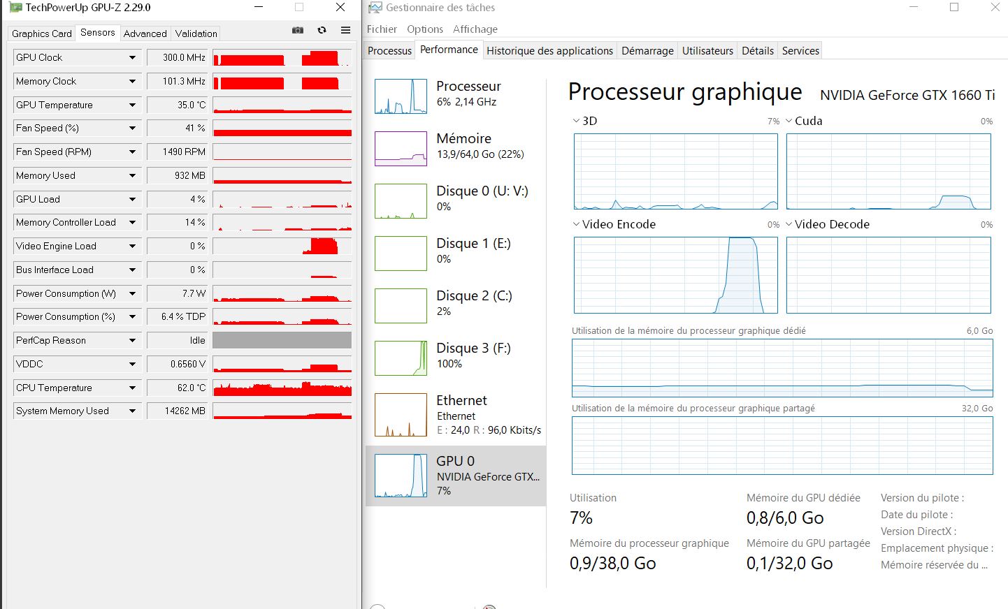
Task: Open Bus Interface Load dropdown
Action: click(132, 270)
